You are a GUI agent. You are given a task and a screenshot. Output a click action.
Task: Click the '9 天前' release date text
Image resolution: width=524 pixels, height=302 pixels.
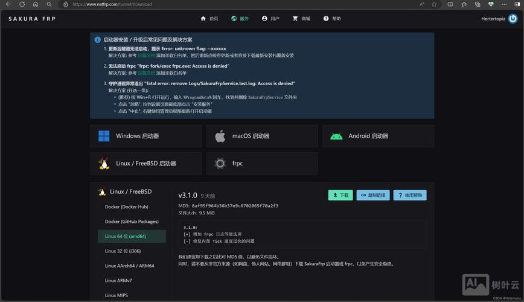[208, 196]
